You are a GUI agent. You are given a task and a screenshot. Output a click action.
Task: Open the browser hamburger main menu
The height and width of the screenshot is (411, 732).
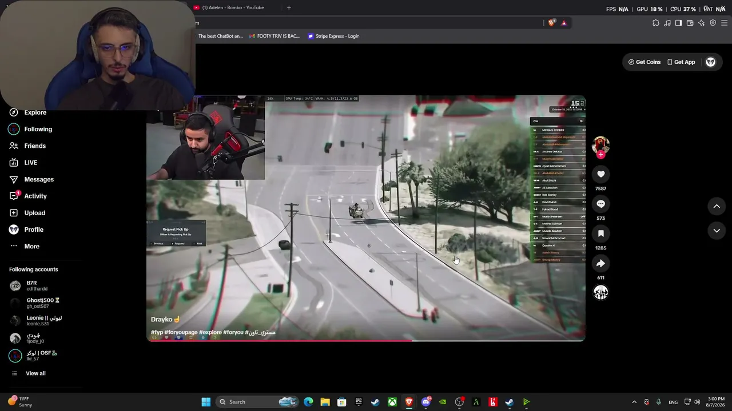click(x=725, y=23)
